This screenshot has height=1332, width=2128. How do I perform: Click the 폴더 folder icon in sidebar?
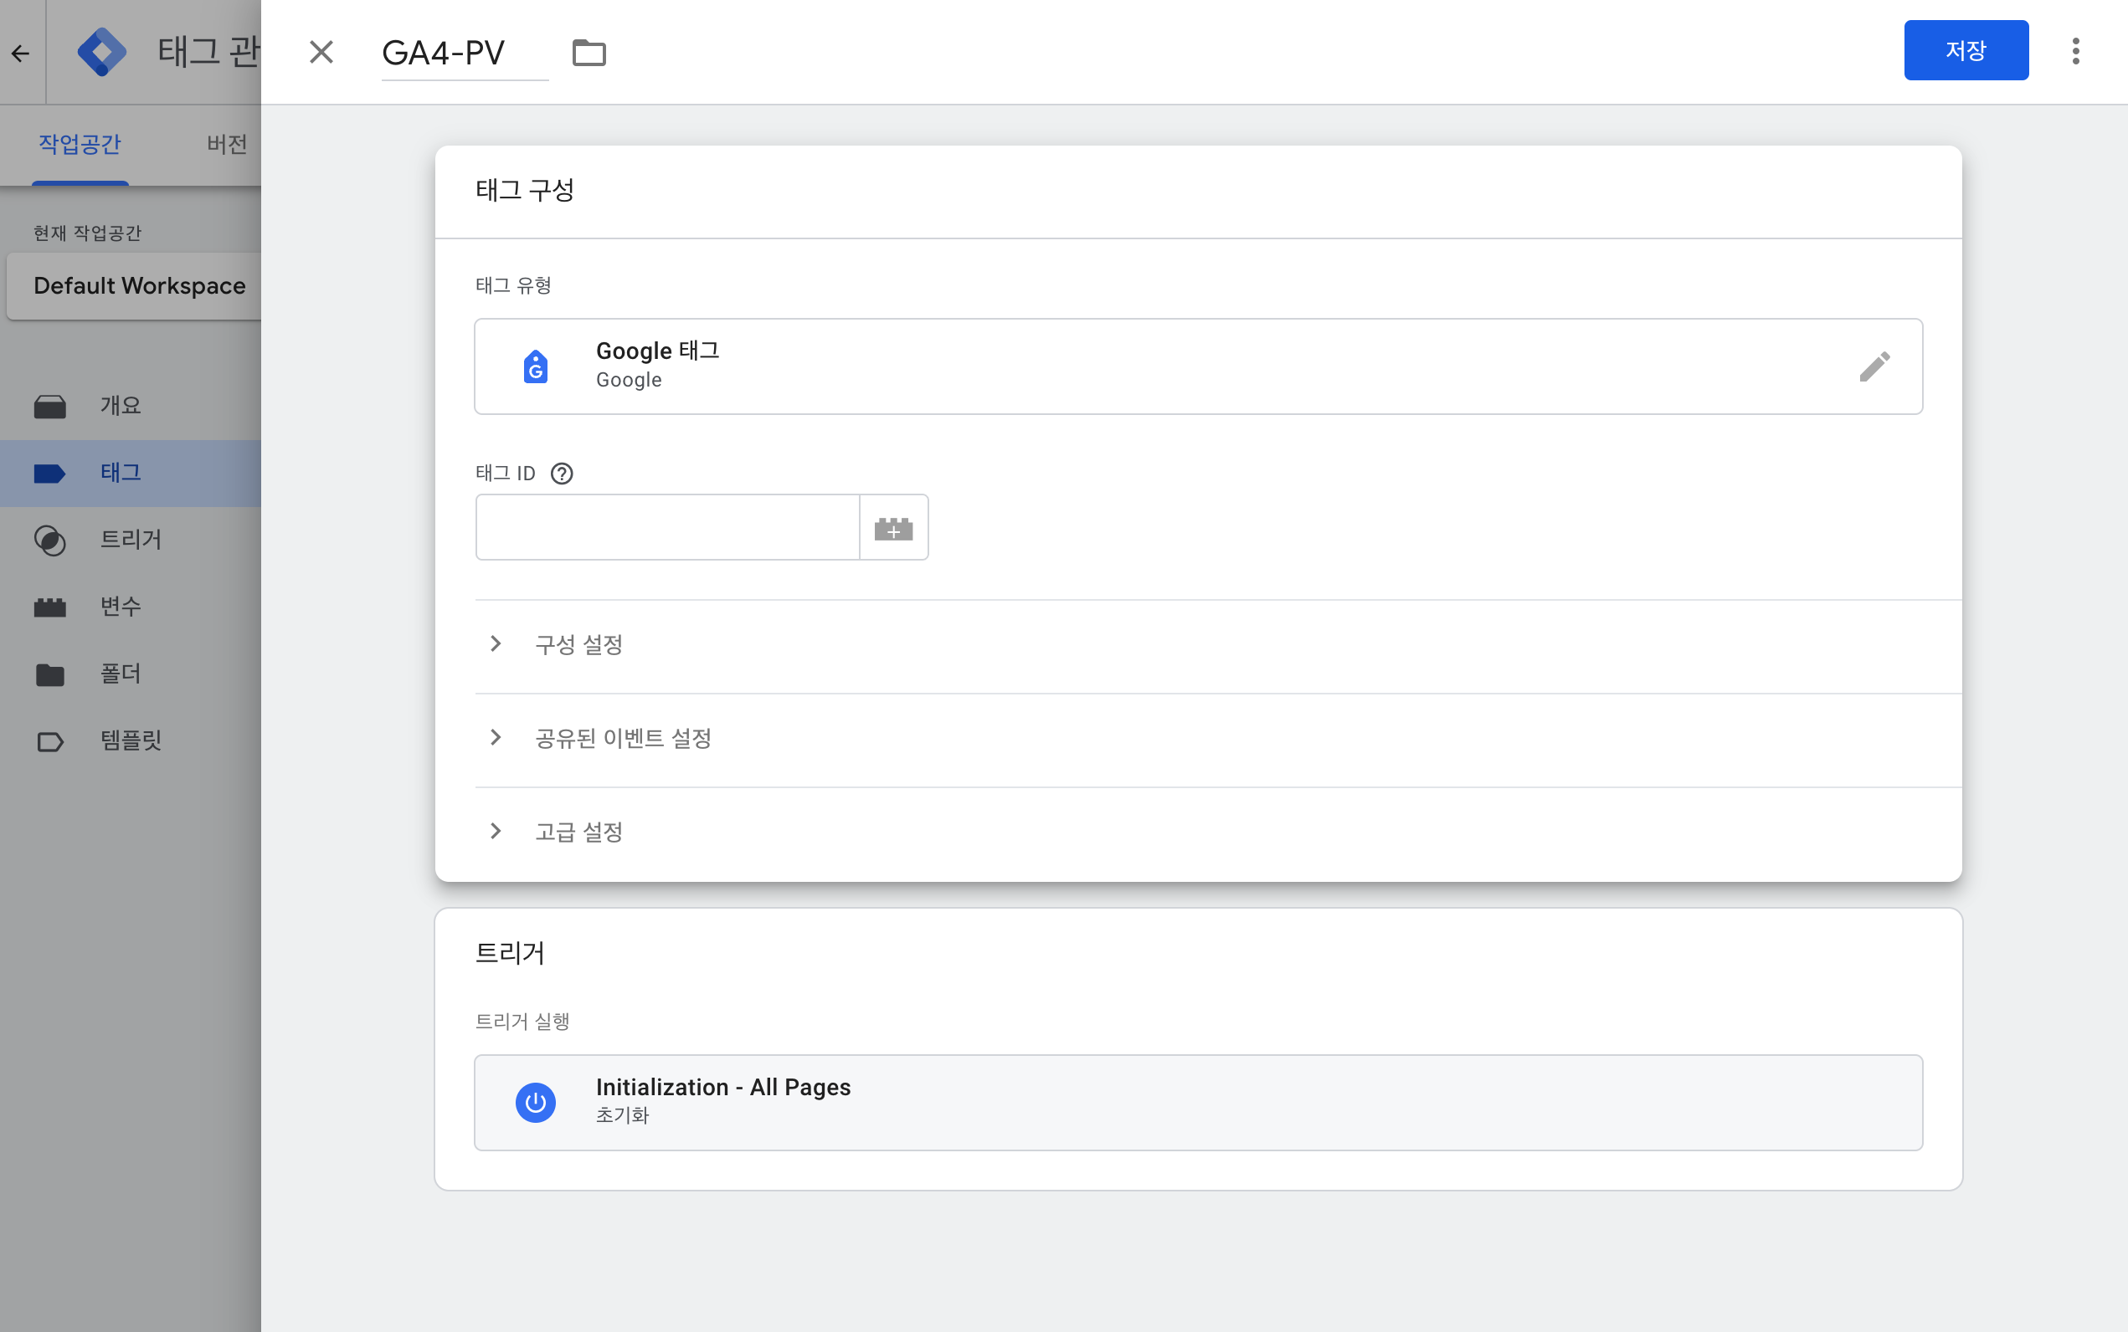50,675
